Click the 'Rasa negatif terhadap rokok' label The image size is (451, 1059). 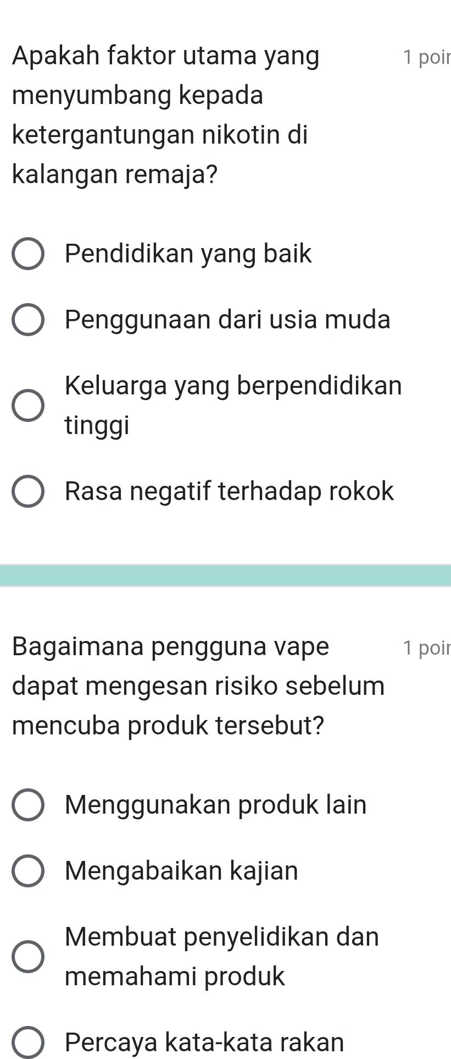click(x=230, y=491)
